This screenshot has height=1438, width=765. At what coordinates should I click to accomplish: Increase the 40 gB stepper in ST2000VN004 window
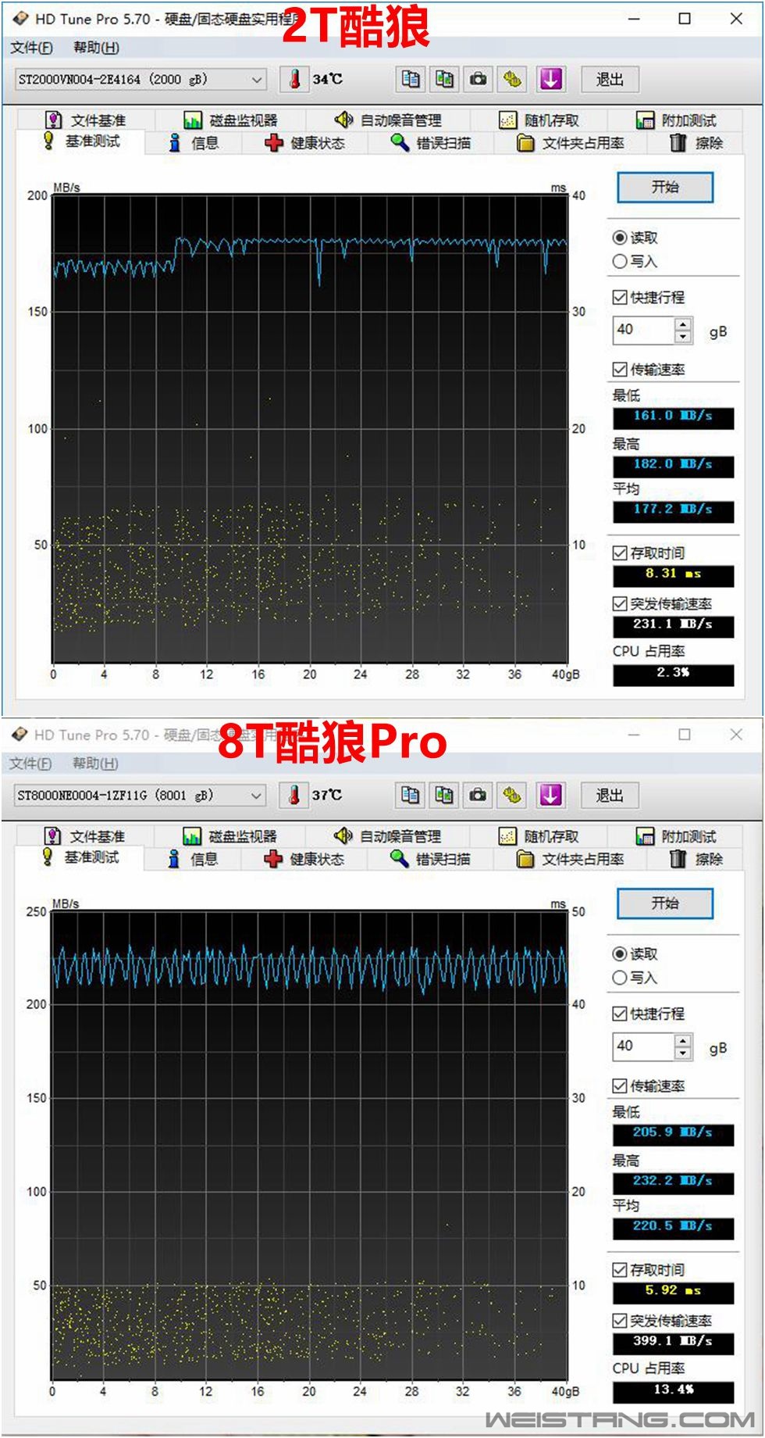pyautogui.click(x=683, y=324)
